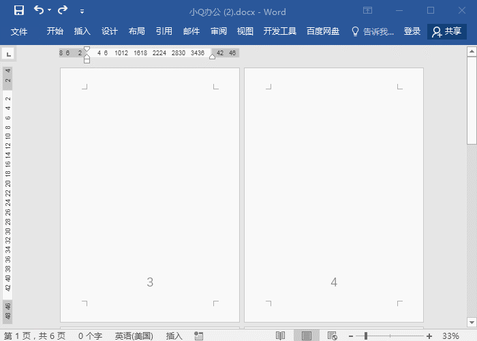This screenshot has height=341, width=477.
Task: Click the 告诉我 lightbulb search box
Action: click(373, 31)
